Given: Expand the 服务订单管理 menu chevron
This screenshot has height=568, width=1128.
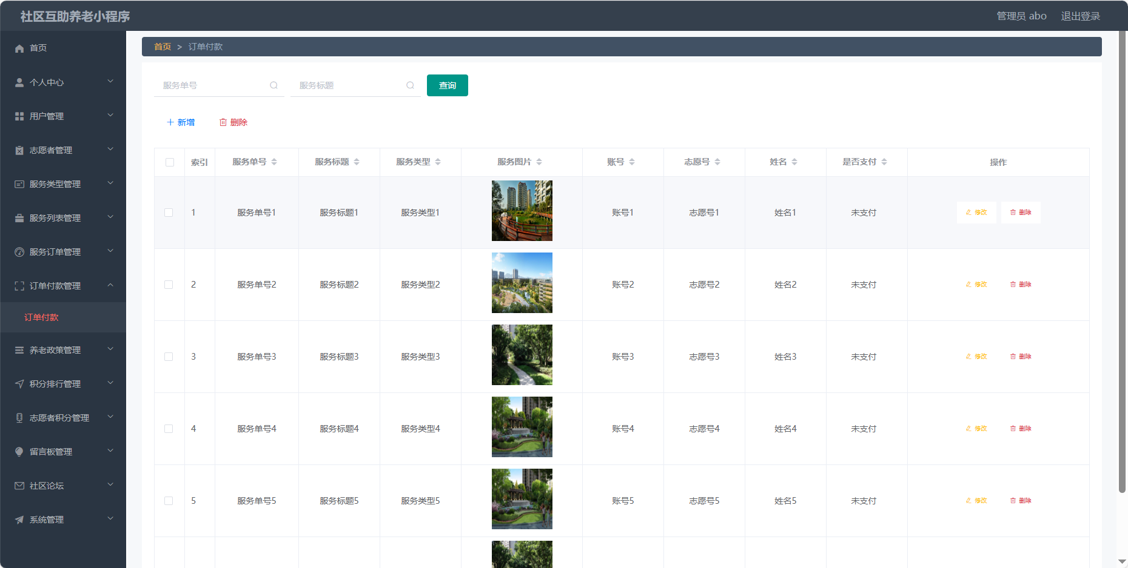Looking at the screenshot, I should (110, 251).
